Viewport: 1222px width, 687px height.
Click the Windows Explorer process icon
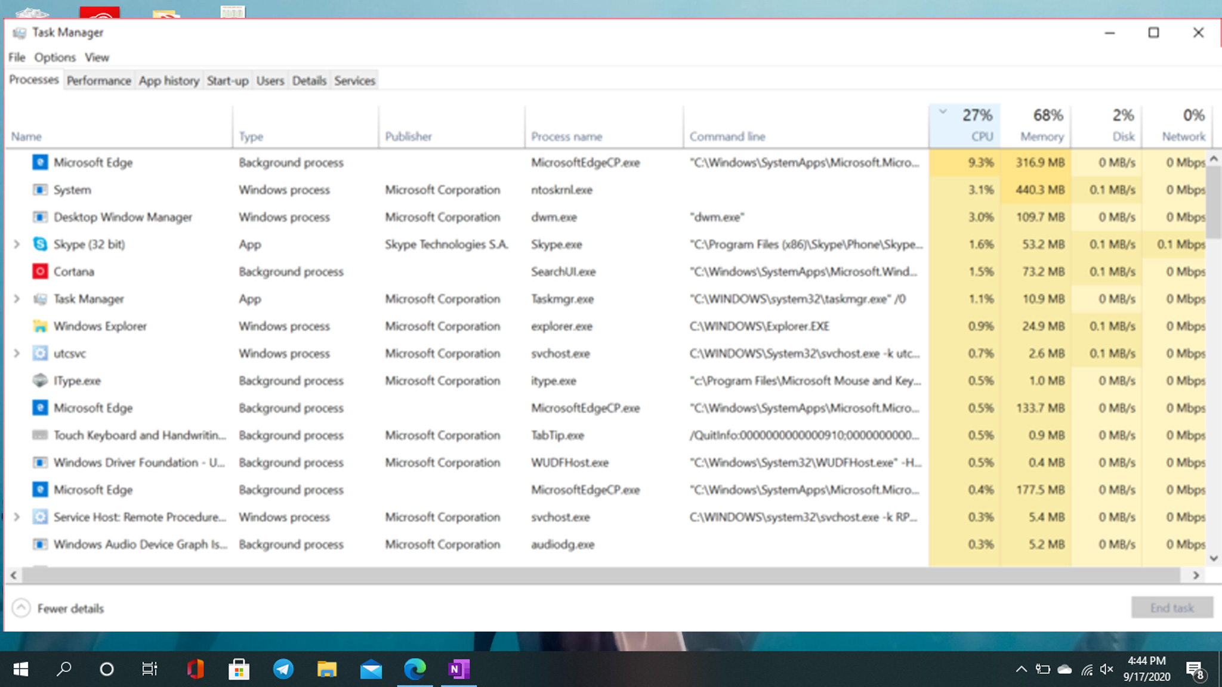point(40,326)
